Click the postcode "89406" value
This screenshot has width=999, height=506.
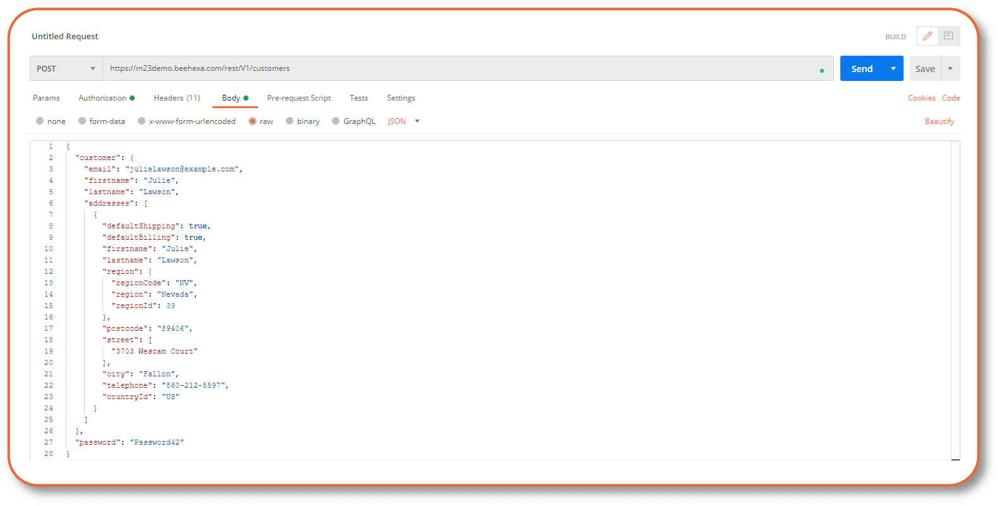[173, 328]
